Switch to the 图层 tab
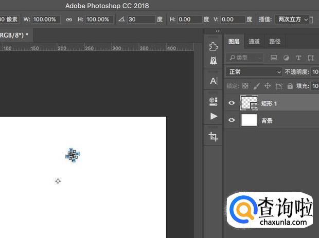Image resolution: width=319 pixels, height=238 pixels. (x=234, y=42)
